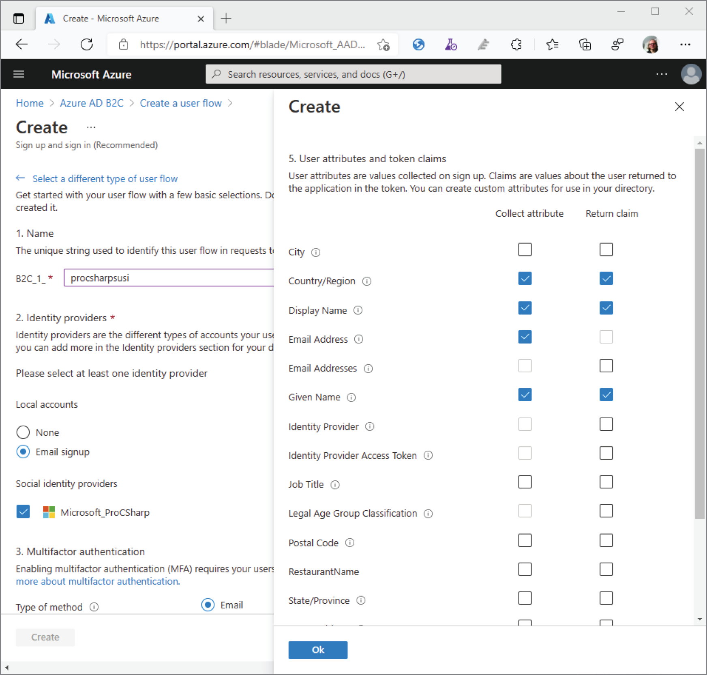
Task: Open the browser Favorites star icon
Action: [552, 45]
